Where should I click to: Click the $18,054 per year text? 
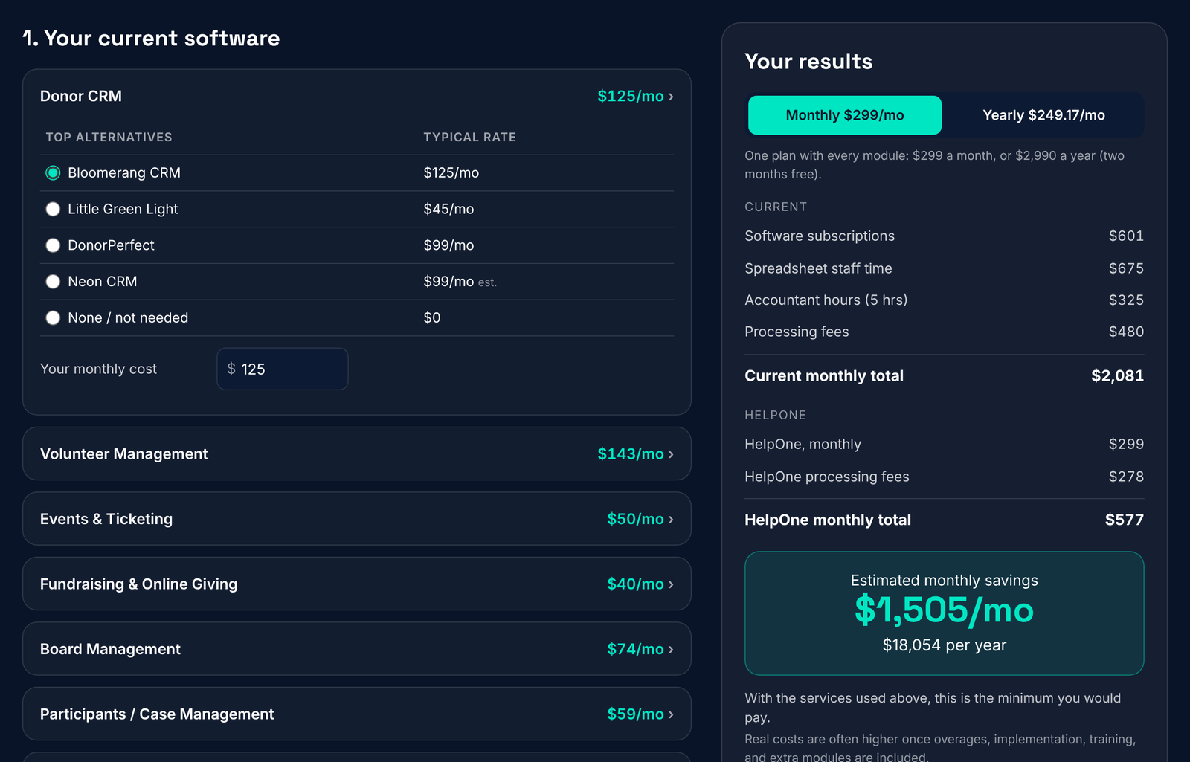(x=945, y=645)
